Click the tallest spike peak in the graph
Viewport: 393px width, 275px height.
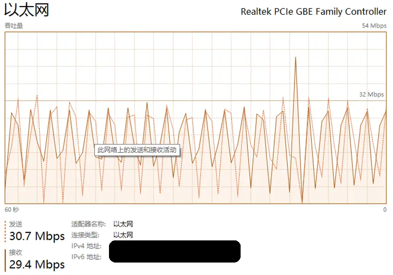296,58
